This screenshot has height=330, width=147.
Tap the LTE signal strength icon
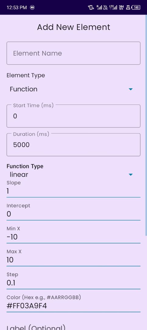coord(113,8)
